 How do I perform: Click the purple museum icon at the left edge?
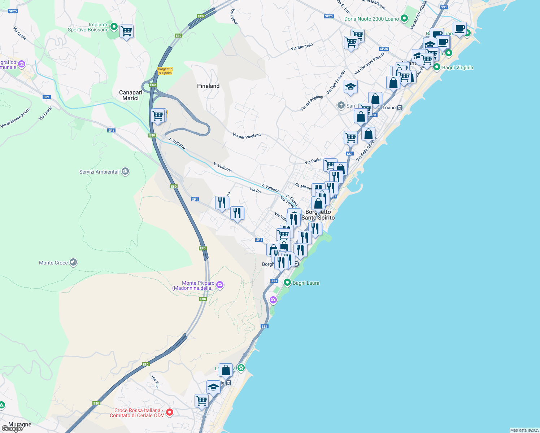(x=21, y=64)
